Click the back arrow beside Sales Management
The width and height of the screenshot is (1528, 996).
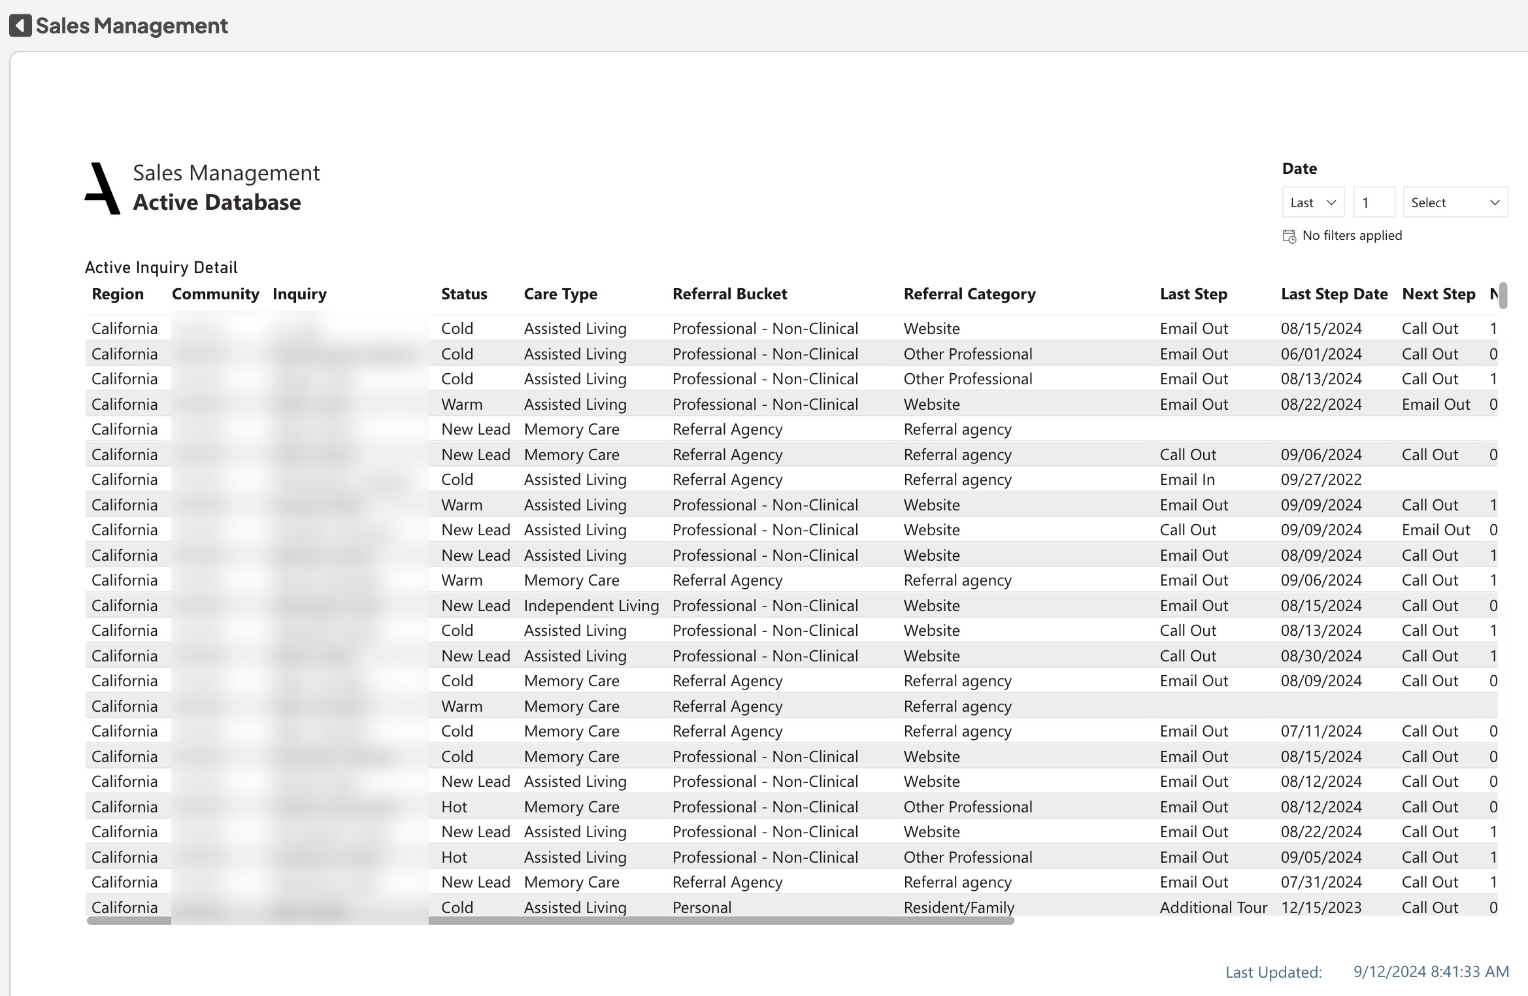click(20, 25)
